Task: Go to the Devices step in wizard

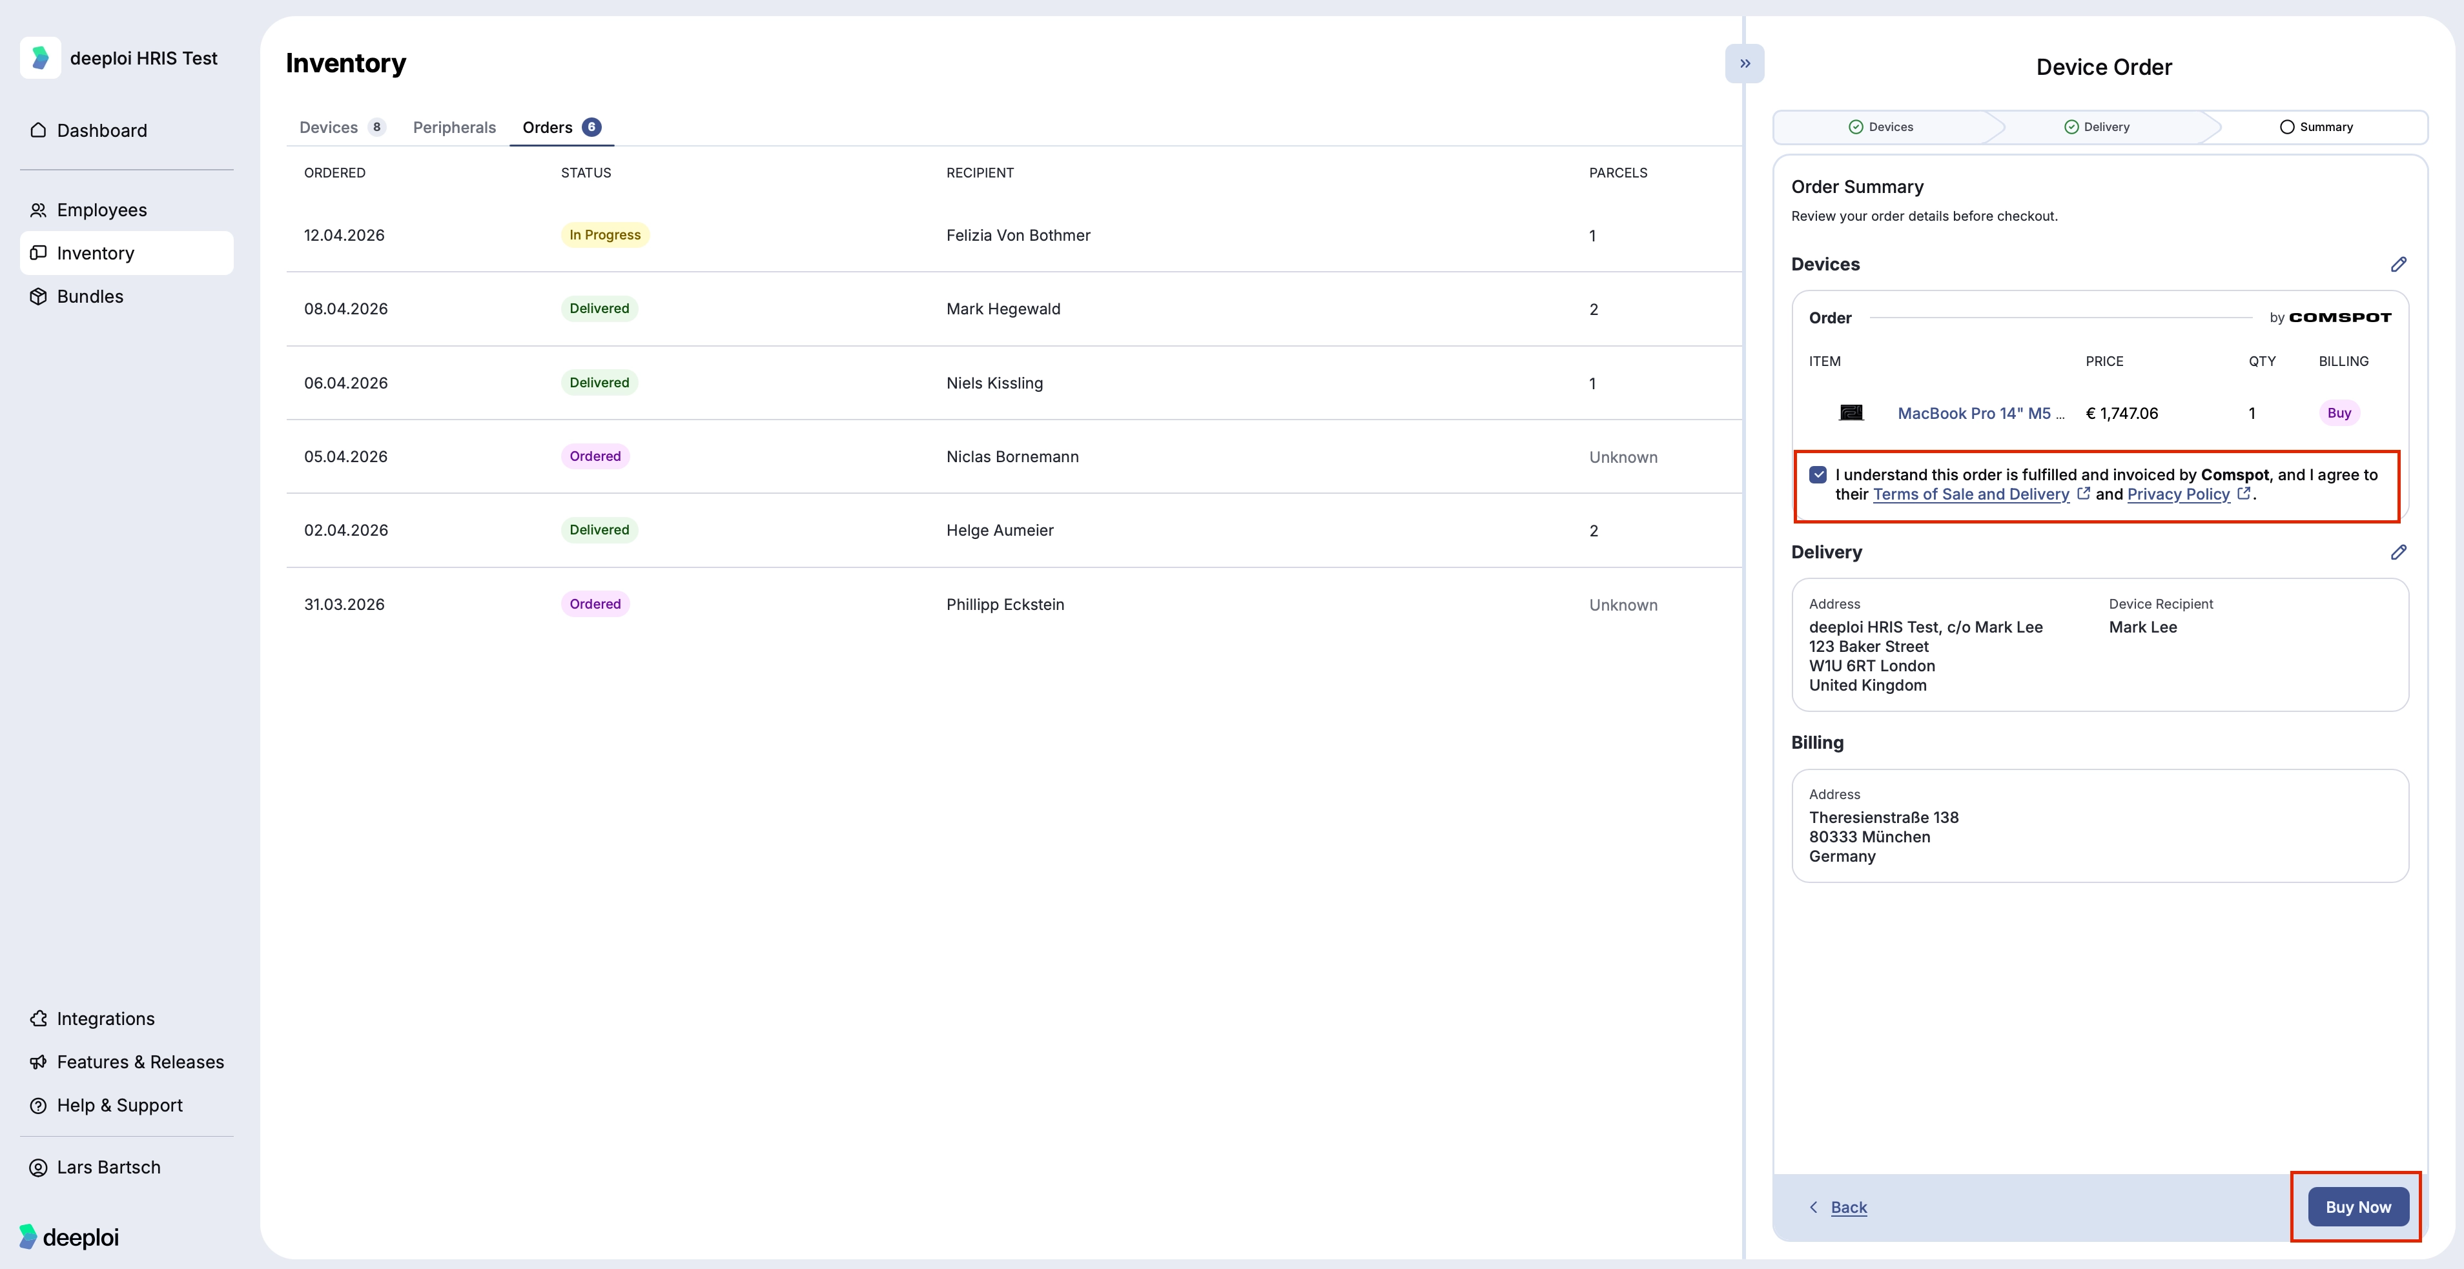Action: (1880, 127)
